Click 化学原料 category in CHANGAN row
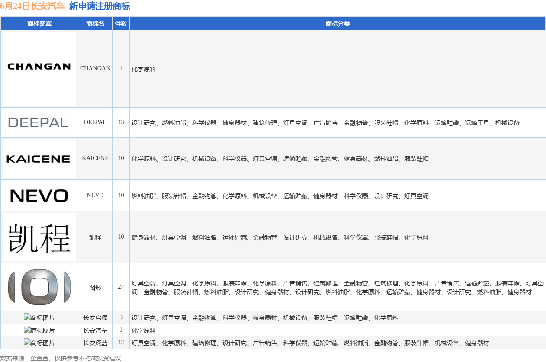Image resolution: width=546 pixels, height=362 pixels. tap(144, 69)
